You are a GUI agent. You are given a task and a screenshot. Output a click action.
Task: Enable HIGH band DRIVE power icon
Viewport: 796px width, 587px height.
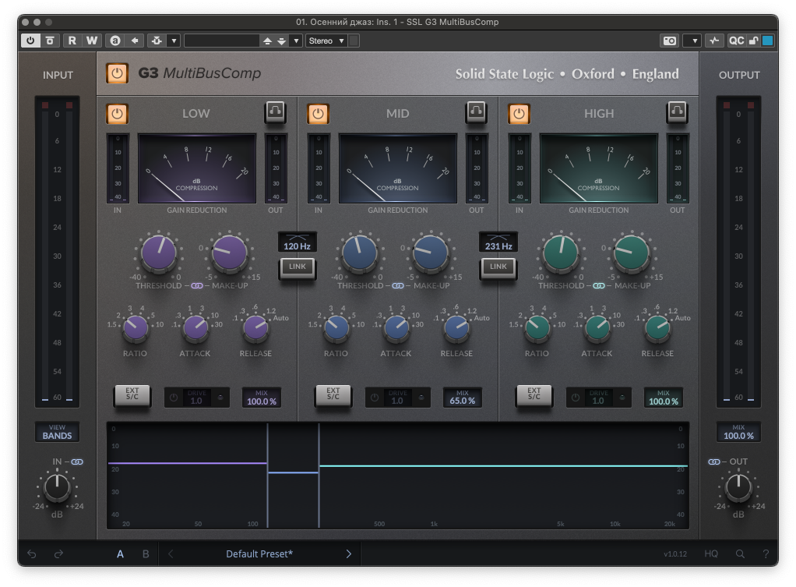pyautogui.click(x=576, y=398)
